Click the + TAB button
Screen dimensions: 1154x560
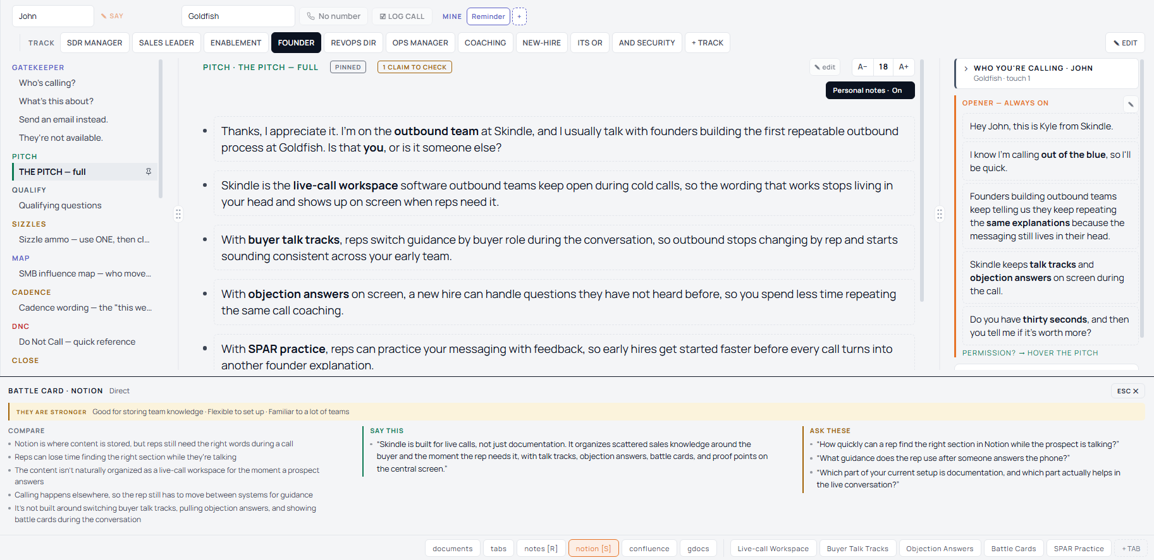click(1131, 549)
